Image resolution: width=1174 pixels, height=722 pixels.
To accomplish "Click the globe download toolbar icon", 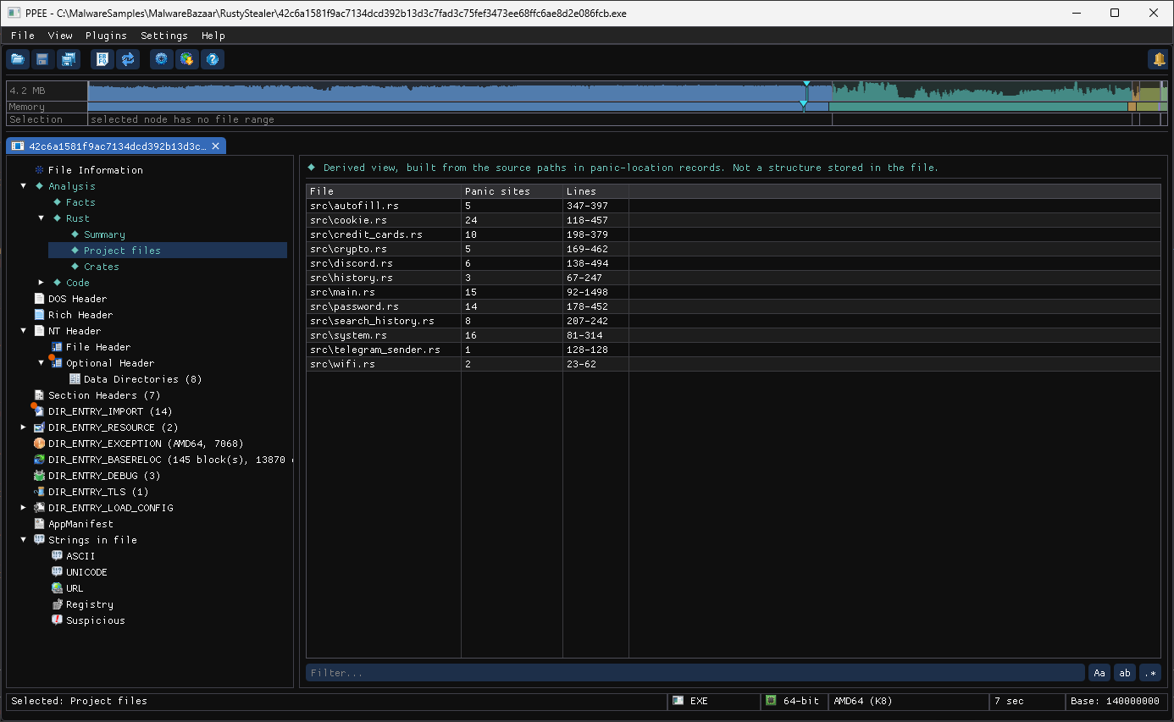I will coord(187,59).
